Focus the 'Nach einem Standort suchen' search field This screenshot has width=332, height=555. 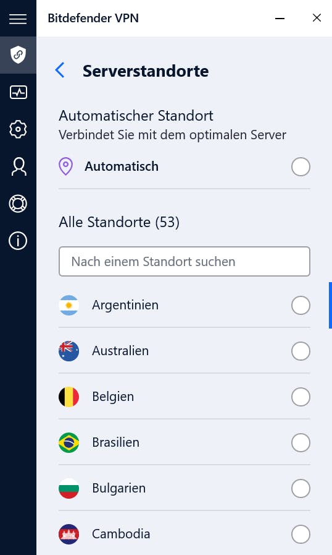coord(185,262)
